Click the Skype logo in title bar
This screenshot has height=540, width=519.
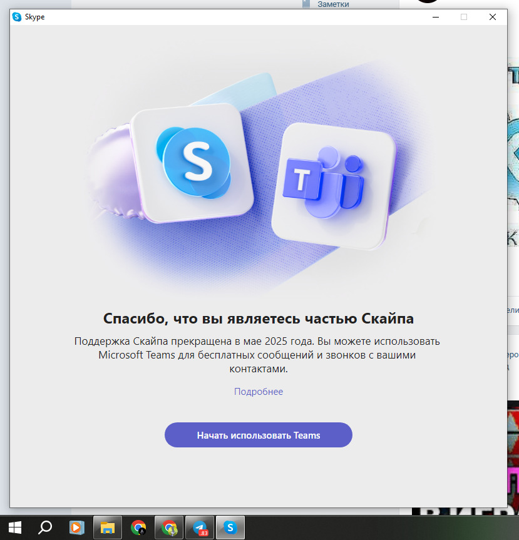click(x=16, y=17)
